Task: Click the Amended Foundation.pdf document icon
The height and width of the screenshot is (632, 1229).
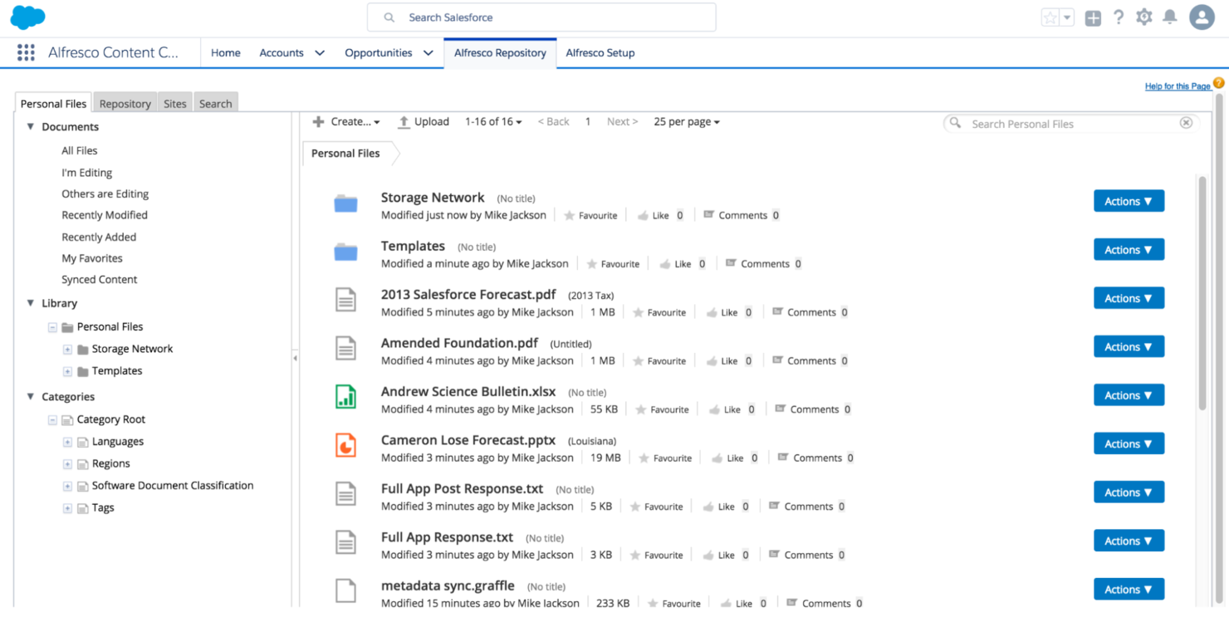Action: [345, 348]
